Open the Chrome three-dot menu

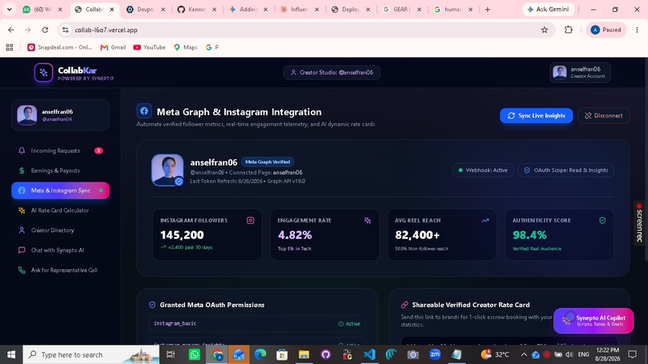637,30
